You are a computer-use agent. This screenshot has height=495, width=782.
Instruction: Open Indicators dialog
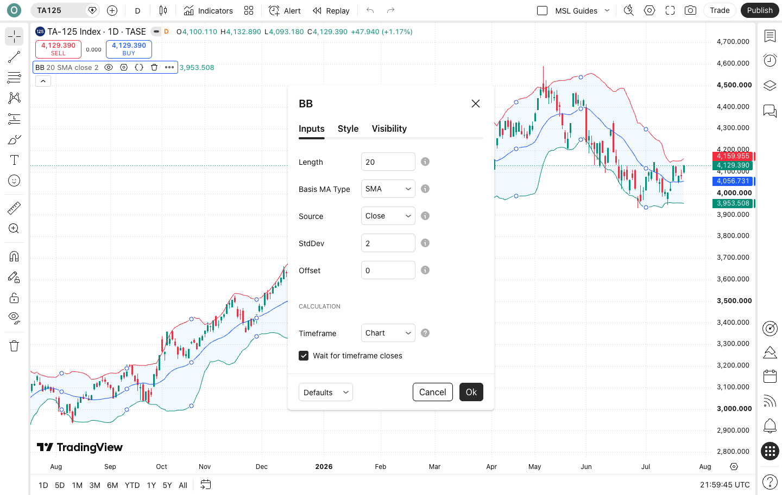[x=208, y=10]
